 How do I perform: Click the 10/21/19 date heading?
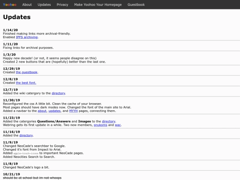point(12,174)
